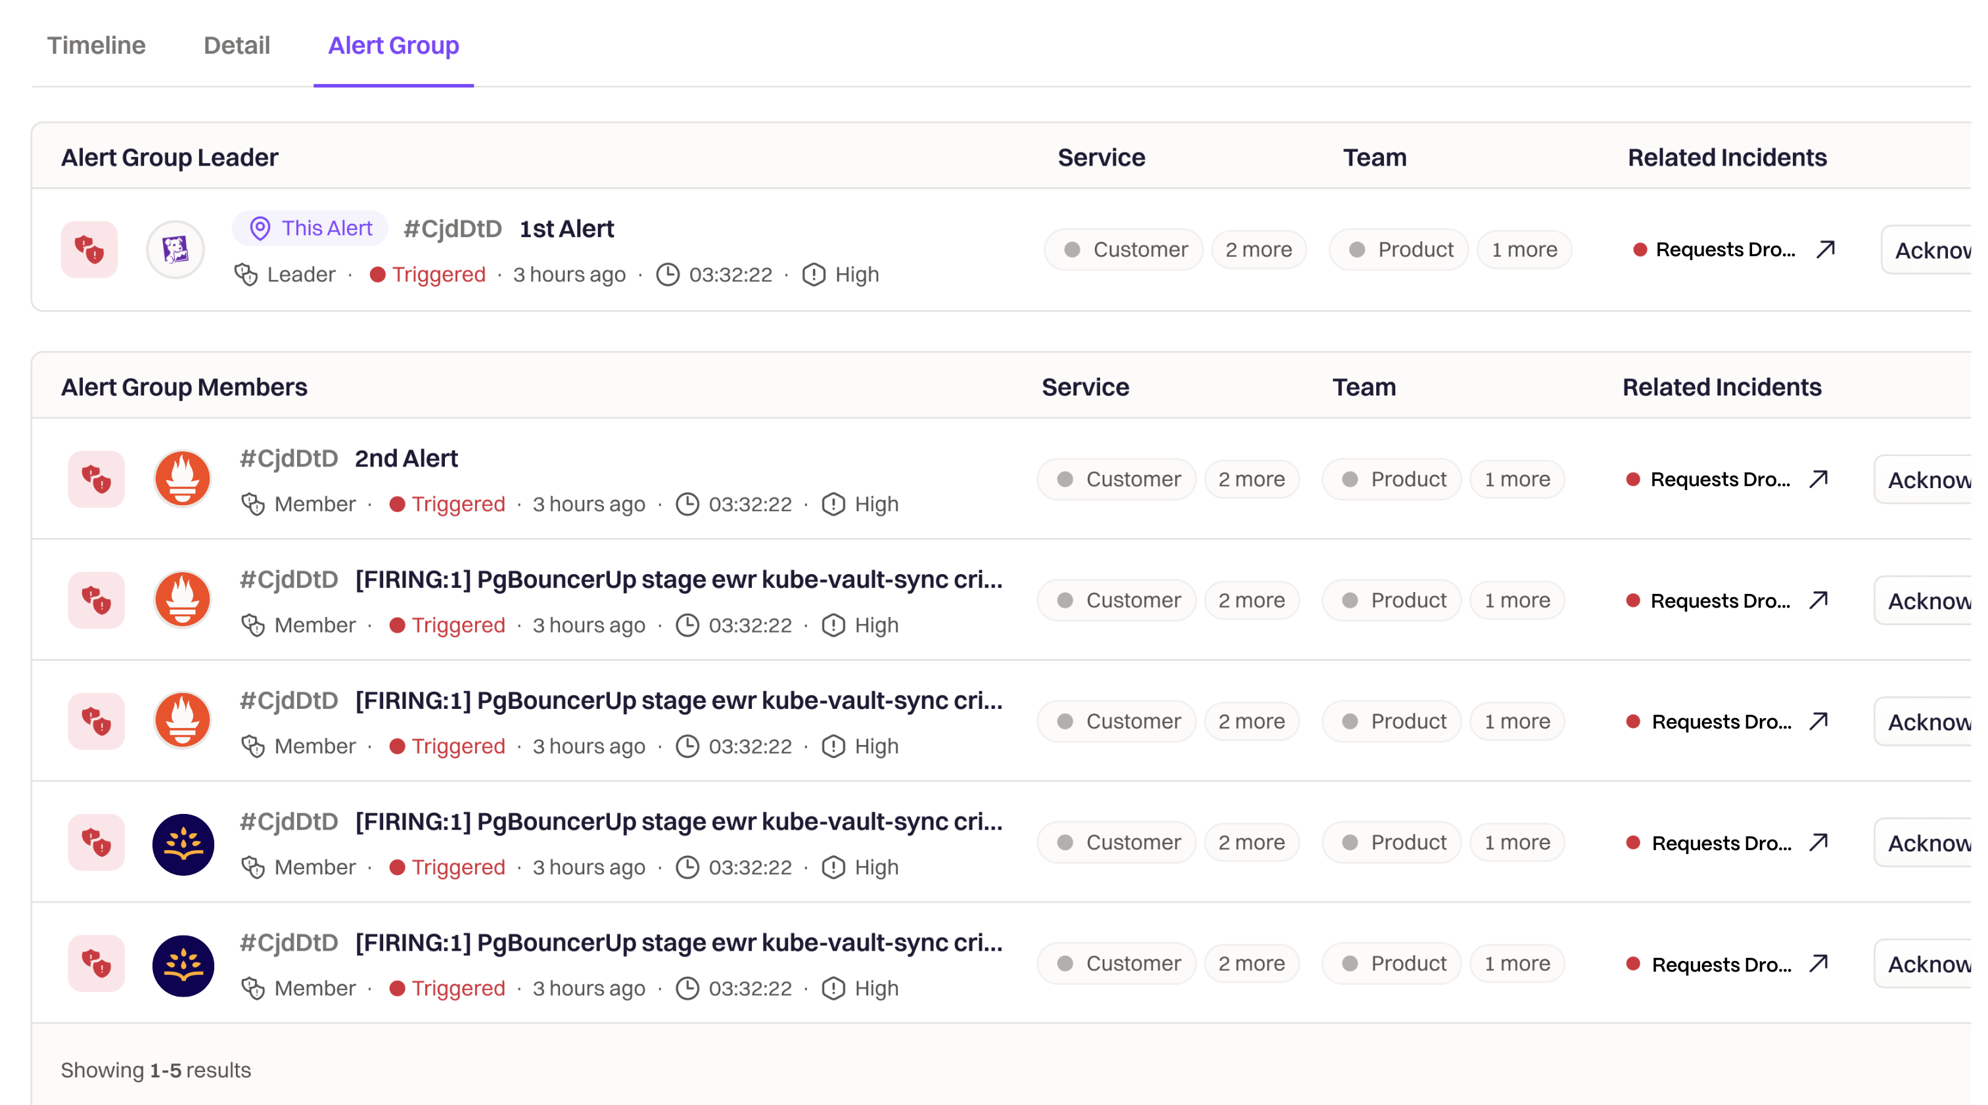The image size is (1988, 1105).
Task: Expand '1 more' teams on leader alert
Action: click(1523, 249)
